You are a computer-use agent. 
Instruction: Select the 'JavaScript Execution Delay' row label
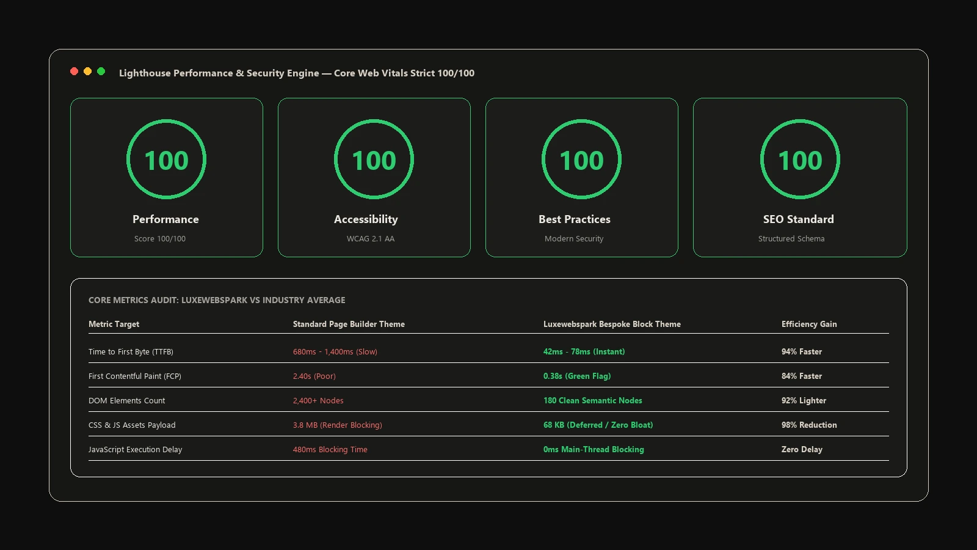point(135,450)
